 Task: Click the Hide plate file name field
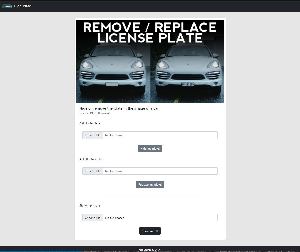[160, 135]
